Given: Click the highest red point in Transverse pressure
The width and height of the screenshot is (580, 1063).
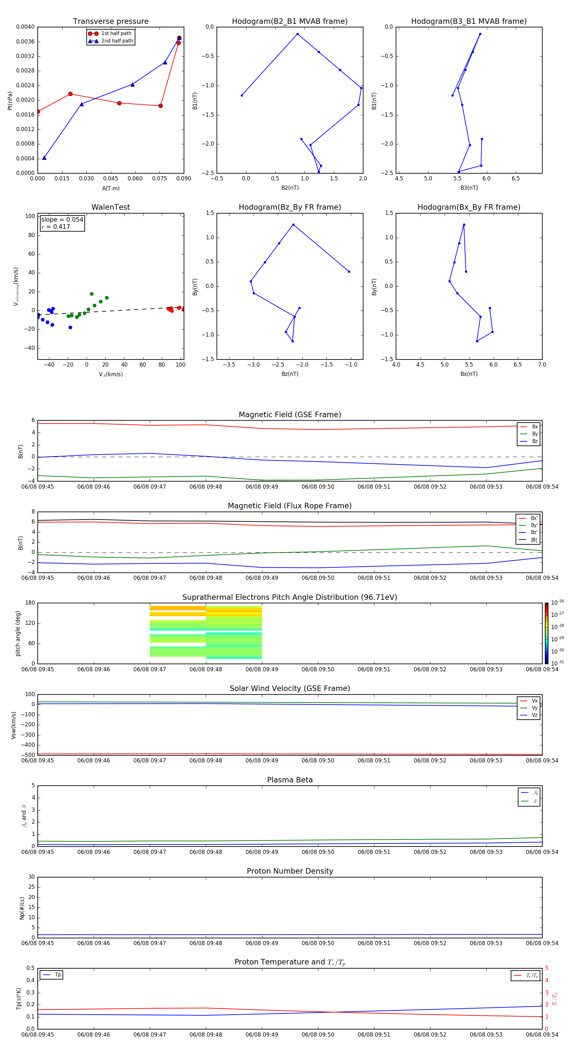Looking at the screenshot, I should pyautogui.click(x=179, y=38).
